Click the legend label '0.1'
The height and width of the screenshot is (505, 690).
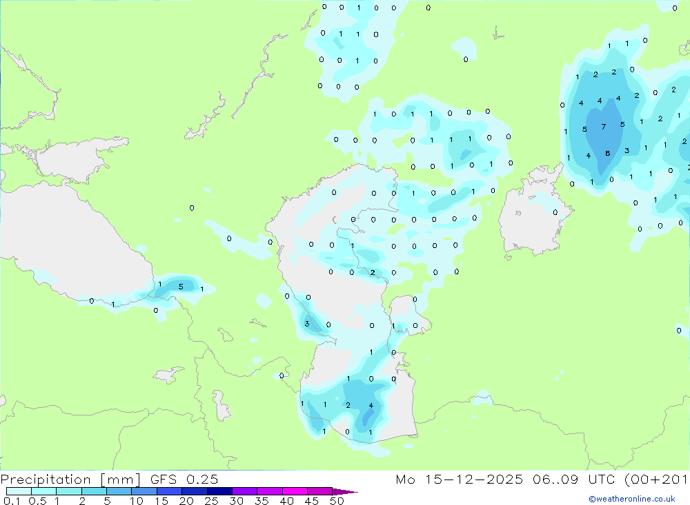tap(11, 501)
